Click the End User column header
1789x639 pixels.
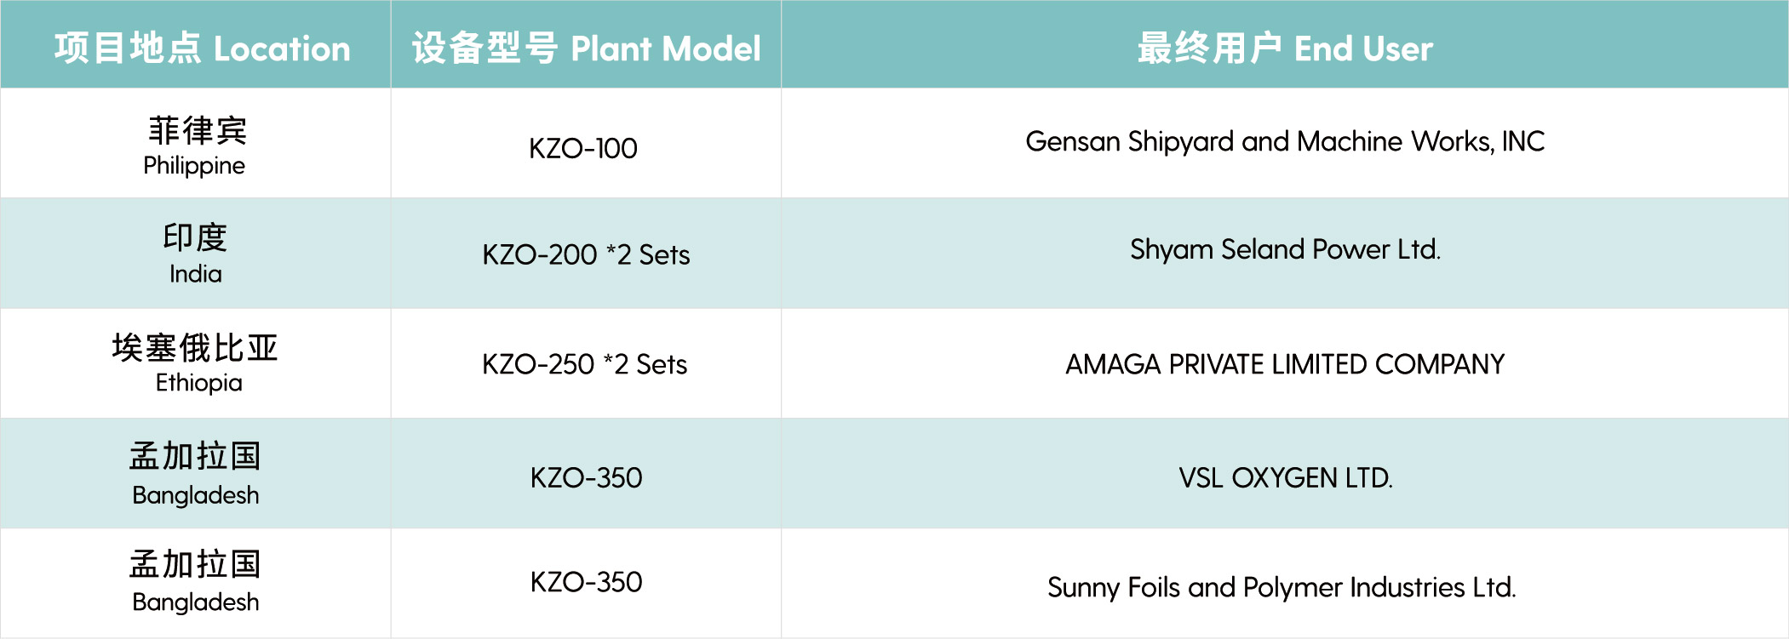pyautogui.click(x=1285, y=44)
